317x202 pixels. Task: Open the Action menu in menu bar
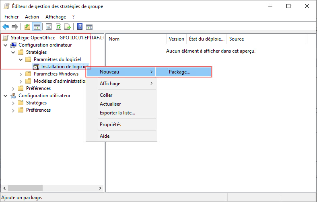pyautogui.click(x=32, y=17)
